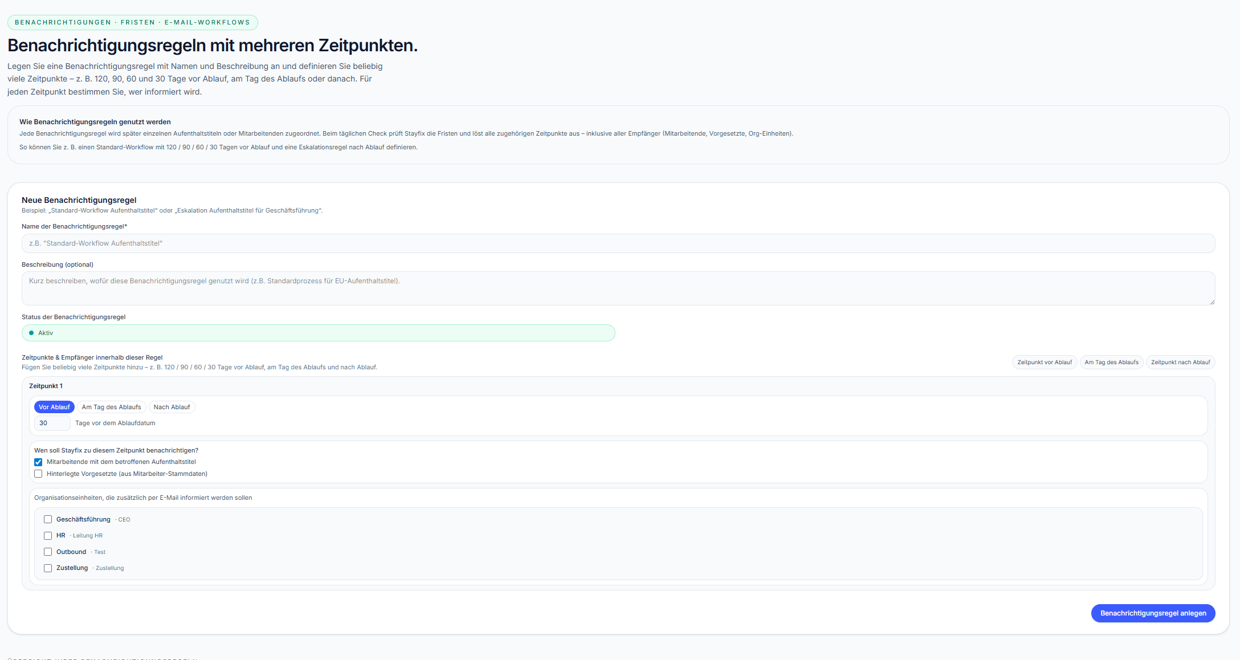Check the Geschäftsführung org unit

pyautogui.click(x=48, y=519)
